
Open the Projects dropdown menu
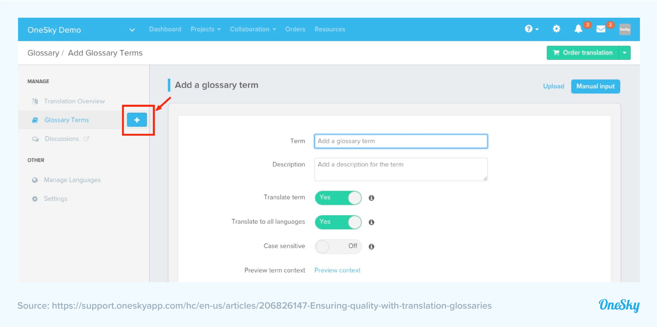tap(206, 29)
